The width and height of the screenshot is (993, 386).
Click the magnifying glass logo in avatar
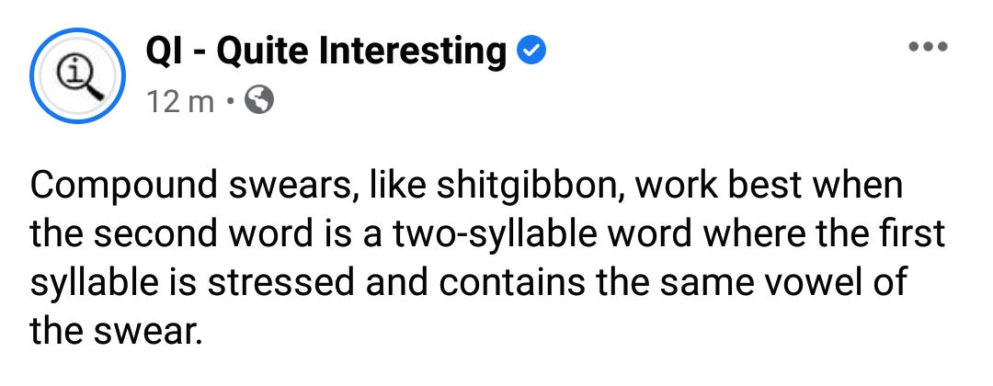[x=77, y=76]
